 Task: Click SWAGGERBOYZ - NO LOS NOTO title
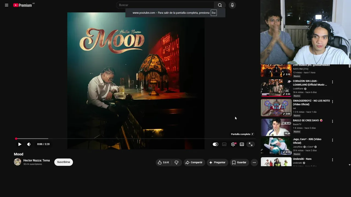tap(311, 103)
